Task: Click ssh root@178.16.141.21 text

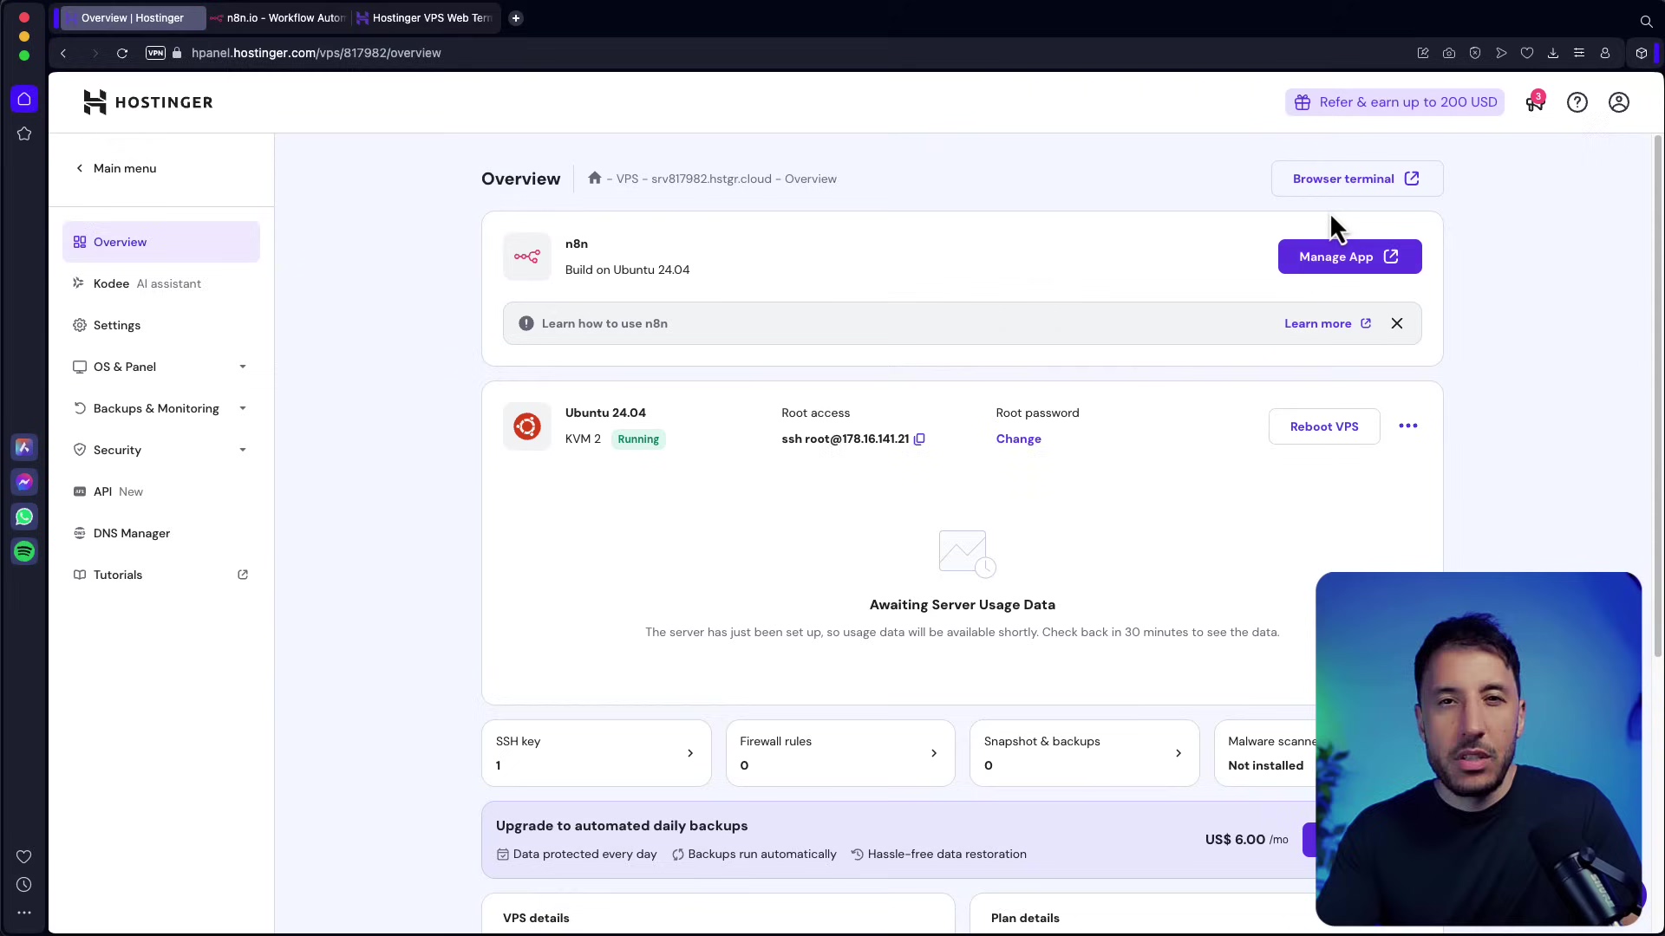Action: (846, 439)
